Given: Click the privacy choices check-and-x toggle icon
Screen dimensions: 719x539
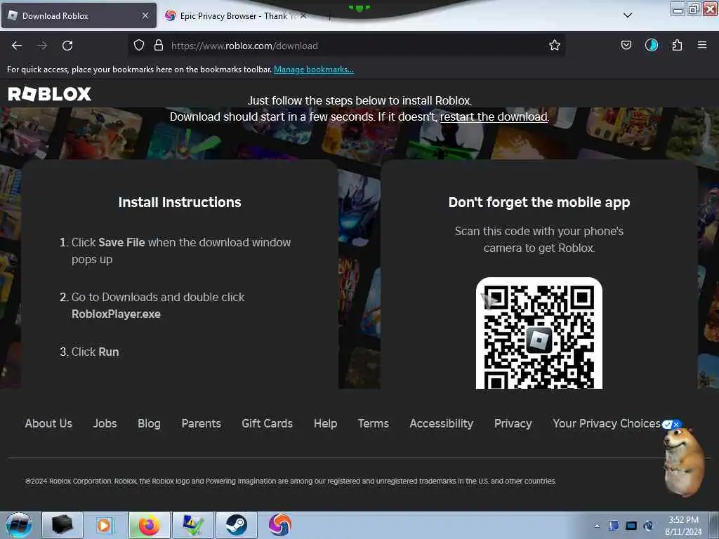Looking at the screenshot, I should tap(672, 425).
